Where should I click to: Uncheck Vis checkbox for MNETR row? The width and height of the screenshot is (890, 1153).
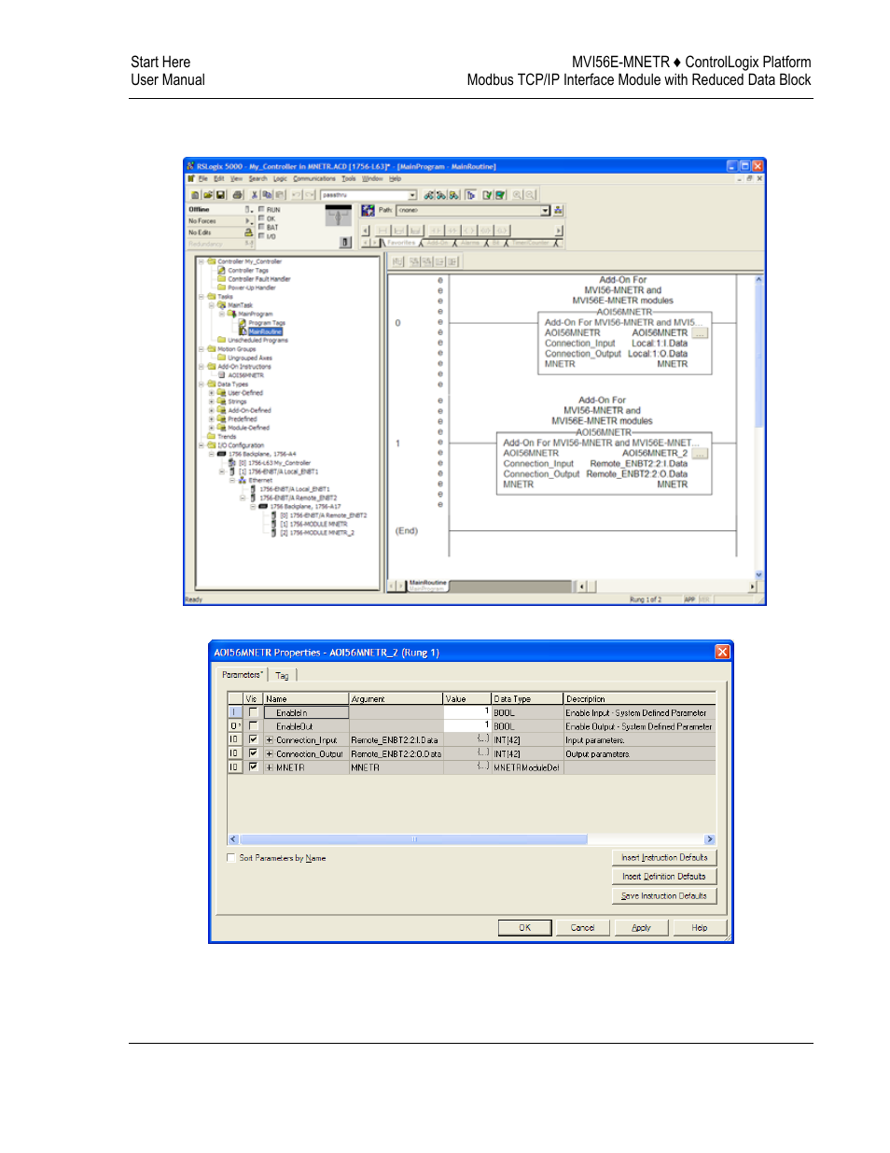pyautogui.click(x=253, y=766)
